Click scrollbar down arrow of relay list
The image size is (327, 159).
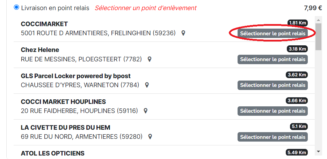[x=318, y=152]
